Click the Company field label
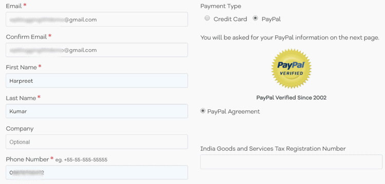Image resolution: width=385 pixels, height=184 pixels. (x=20, y=129)
